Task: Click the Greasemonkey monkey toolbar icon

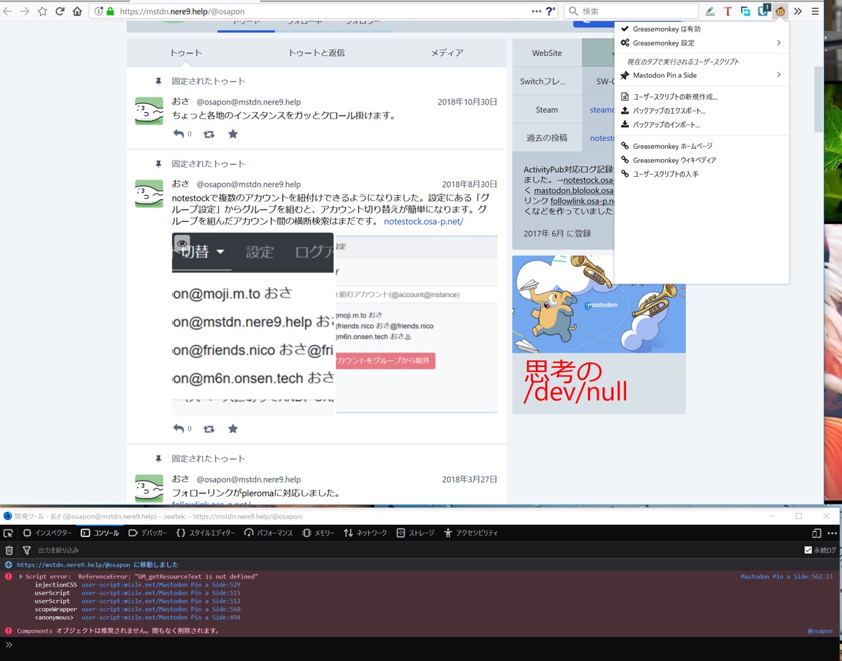Action: (780, 11)
